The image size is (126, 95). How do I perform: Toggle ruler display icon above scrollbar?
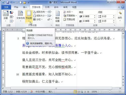[x=123, y=30]
